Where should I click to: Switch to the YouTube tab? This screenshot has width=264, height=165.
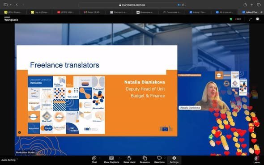coord(66,12)
